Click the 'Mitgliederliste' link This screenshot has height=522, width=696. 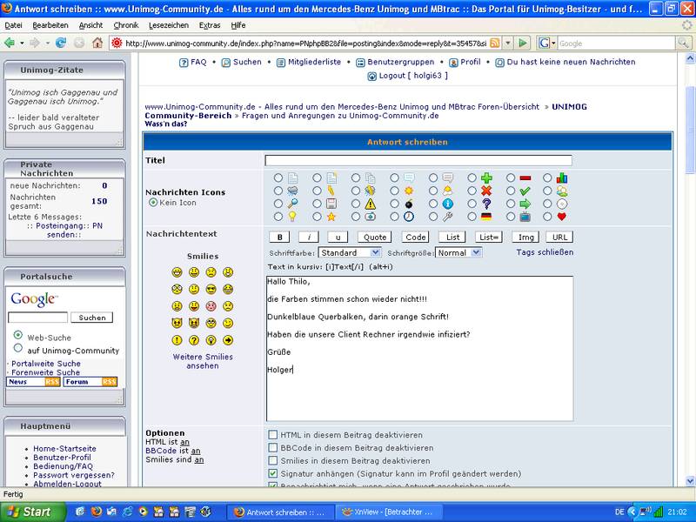click(309, 63)
